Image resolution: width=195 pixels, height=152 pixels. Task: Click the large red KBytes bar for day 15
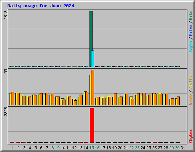click(92, 125)
